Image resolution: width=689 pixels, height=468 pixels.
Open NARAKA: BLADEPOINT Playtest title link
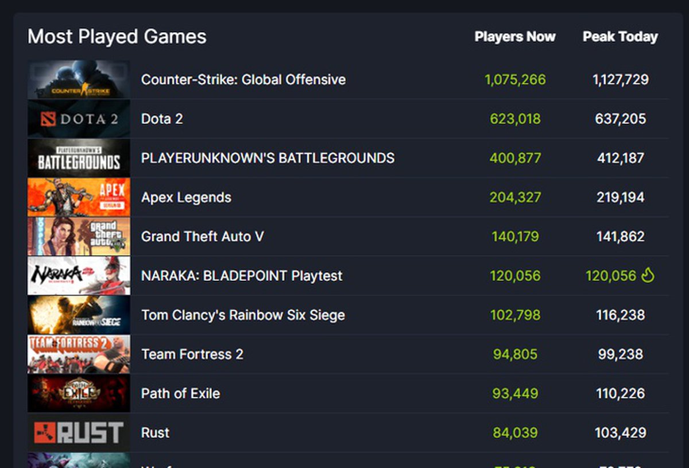pos(242,276)
